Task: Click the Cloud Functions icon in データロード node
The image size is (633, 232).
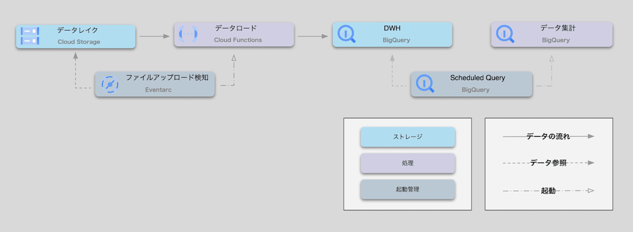Action: point(188,34)
